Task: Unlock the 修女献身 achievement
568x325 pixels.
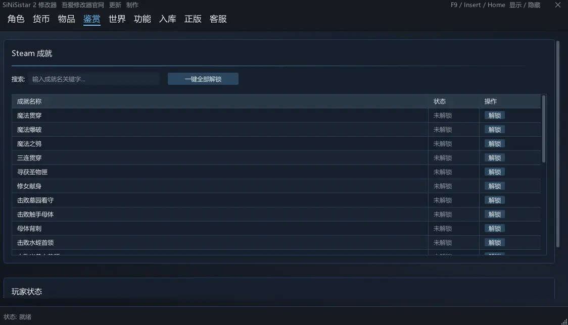Action: coord(494,186)
